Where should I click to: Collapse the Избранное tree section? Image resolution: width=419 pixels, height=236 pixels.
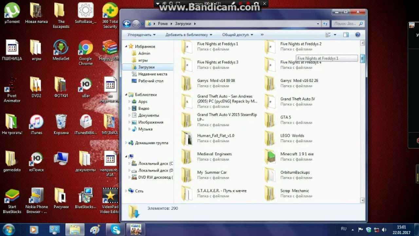tap(126, 47)
